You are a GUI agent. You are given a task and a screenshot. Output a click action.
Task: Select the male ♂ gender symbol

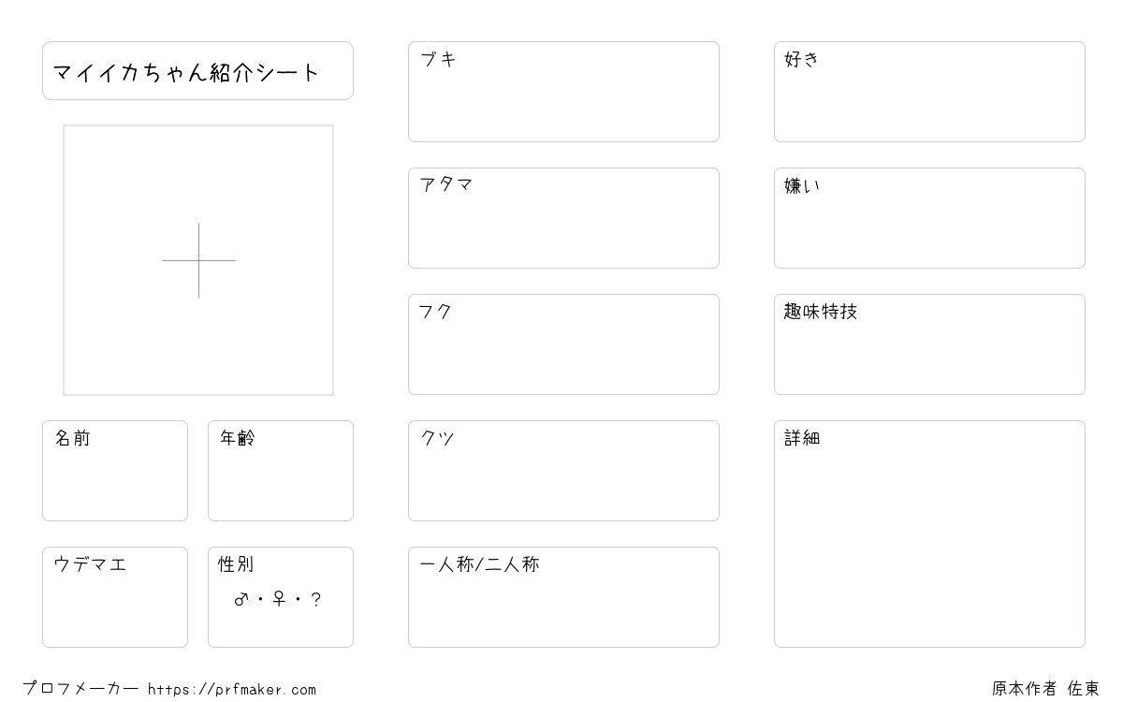click(x=241, y=600)
